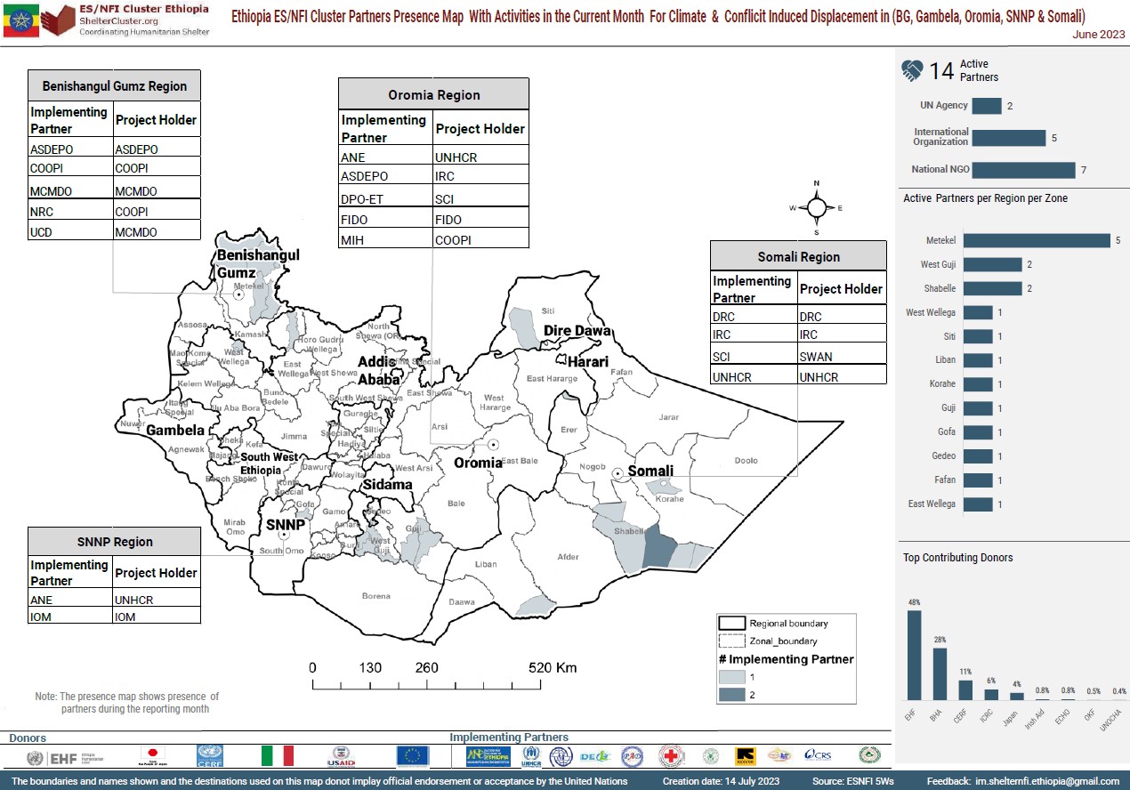This screenshot has width=1130, height=790.
Task: Click the UCD implementing partner cell
Action: pos(70,232)
